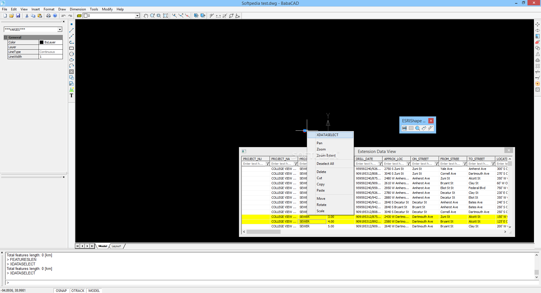This screenshot has height=293, width=541.
Task: Go to last layout tab arrow
Action: point(92,246)
